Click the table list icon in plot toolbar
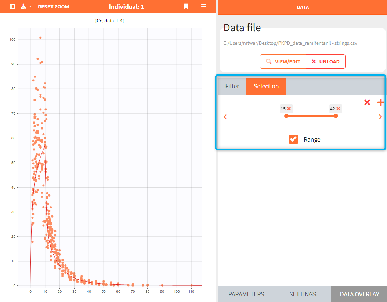This screenshot has height=302, width=387. (x=12, y=7)
